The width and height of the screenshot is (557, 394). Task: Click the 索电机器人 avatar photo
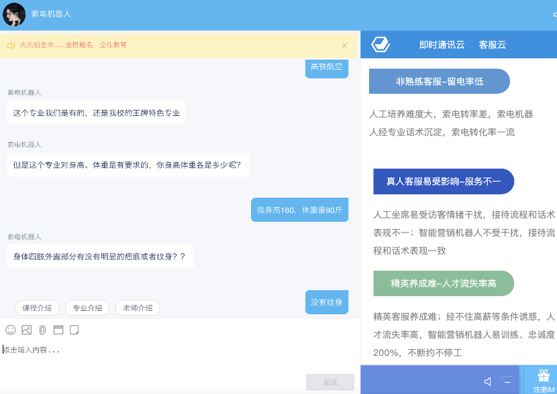point(14,14)
